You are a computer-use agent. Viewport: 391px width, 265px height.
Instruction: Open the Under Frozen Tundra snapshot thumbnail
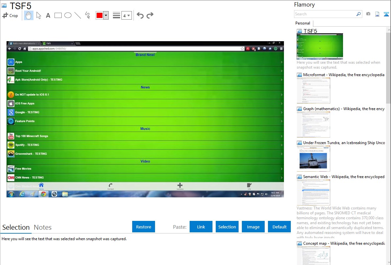pos(313,158)
